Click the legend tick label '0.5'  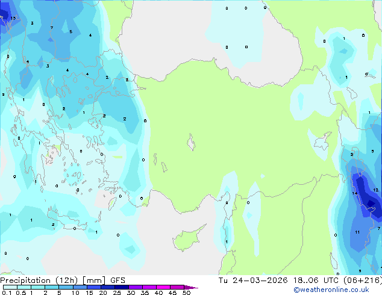click(21, 293)
